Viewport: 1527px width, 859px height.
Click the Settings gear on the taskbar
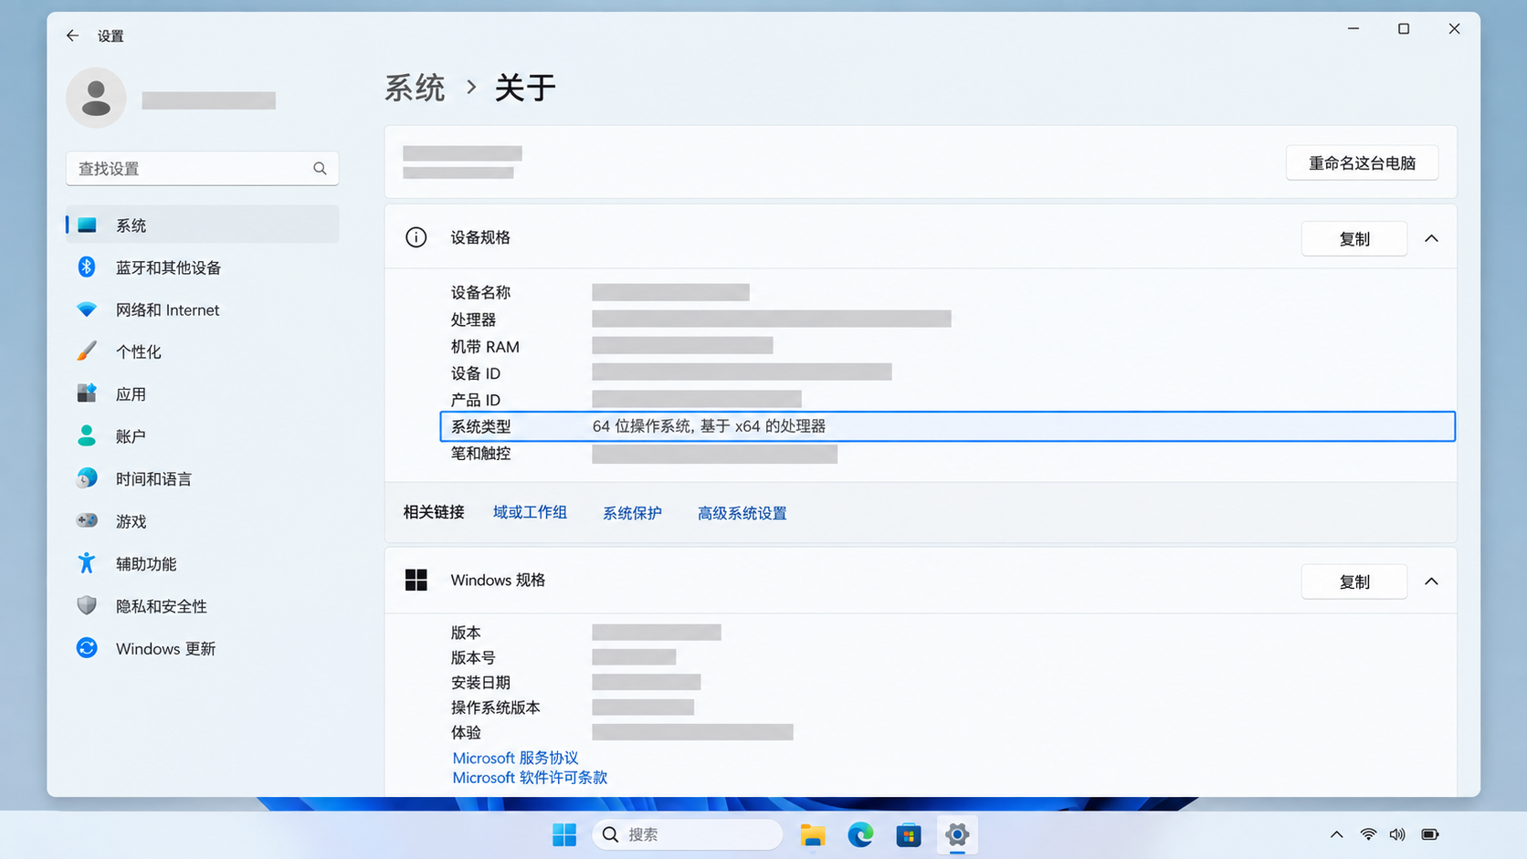957,834
